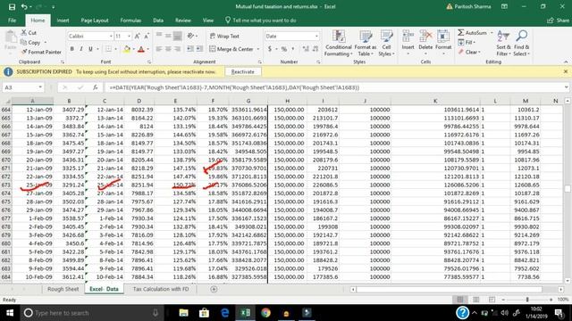Image resolution: width=572 pixels, height=321 pixels.
Task: Click vertical scrollbar thumb
Action: click(568, 188)
